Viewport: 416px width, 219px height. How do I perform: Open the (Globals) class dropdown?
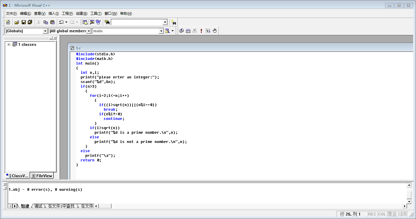[45, 31]
